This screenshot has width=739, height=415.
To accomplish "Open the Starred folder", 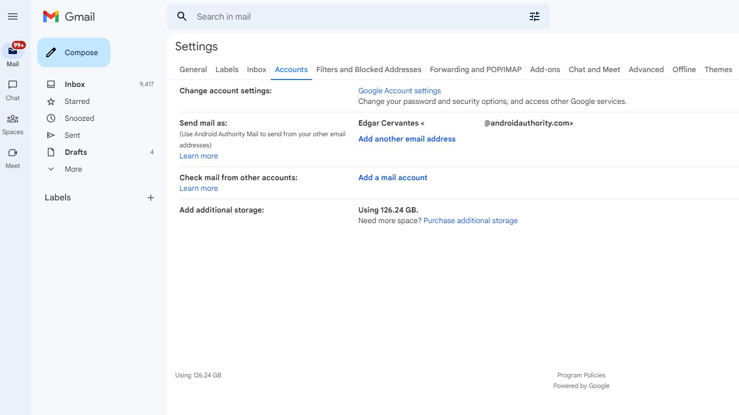I will click(x=77, y=101).
